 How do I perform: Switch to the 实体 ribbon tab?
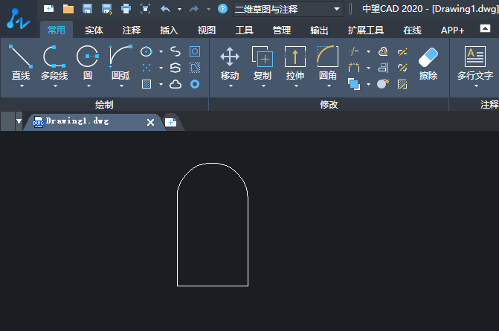94,30
